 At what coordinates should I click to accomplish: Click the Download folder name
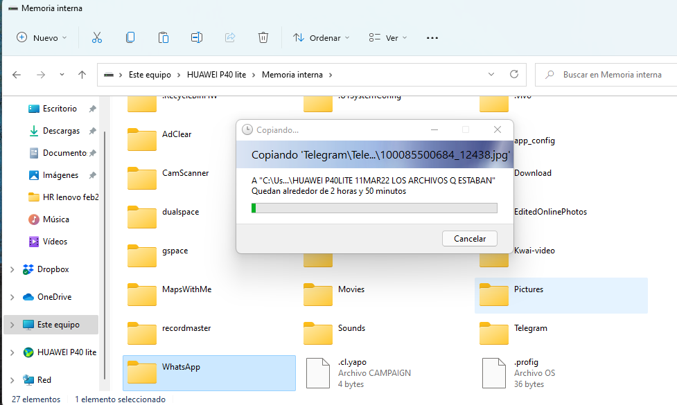533,173
